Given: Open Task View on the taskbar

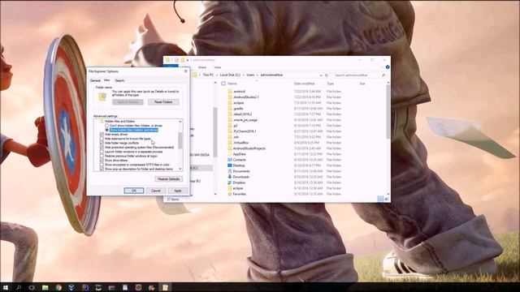Looking at the screenshot, I should [32, 287].
